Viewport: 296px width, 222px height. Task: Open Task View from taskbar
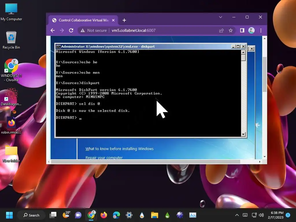tap(53, 215)
